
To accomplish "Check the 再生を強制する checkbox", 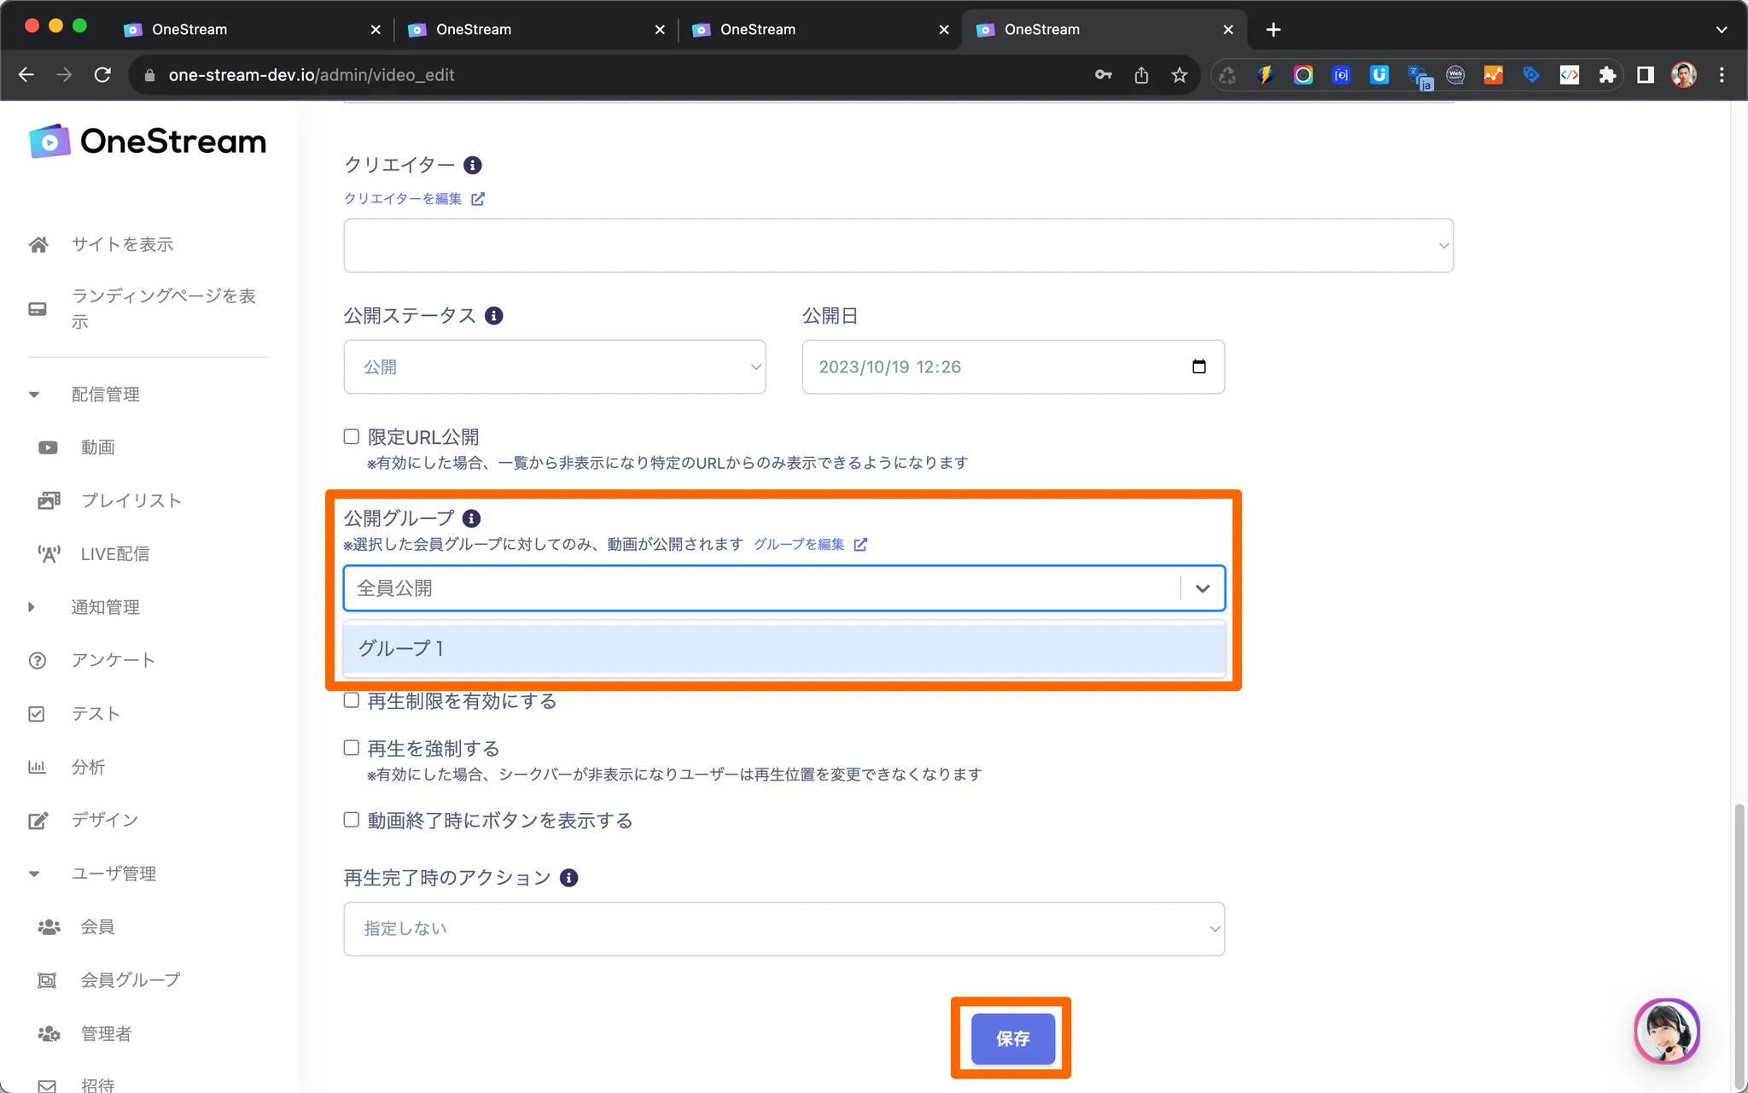I will click(352, 748).
